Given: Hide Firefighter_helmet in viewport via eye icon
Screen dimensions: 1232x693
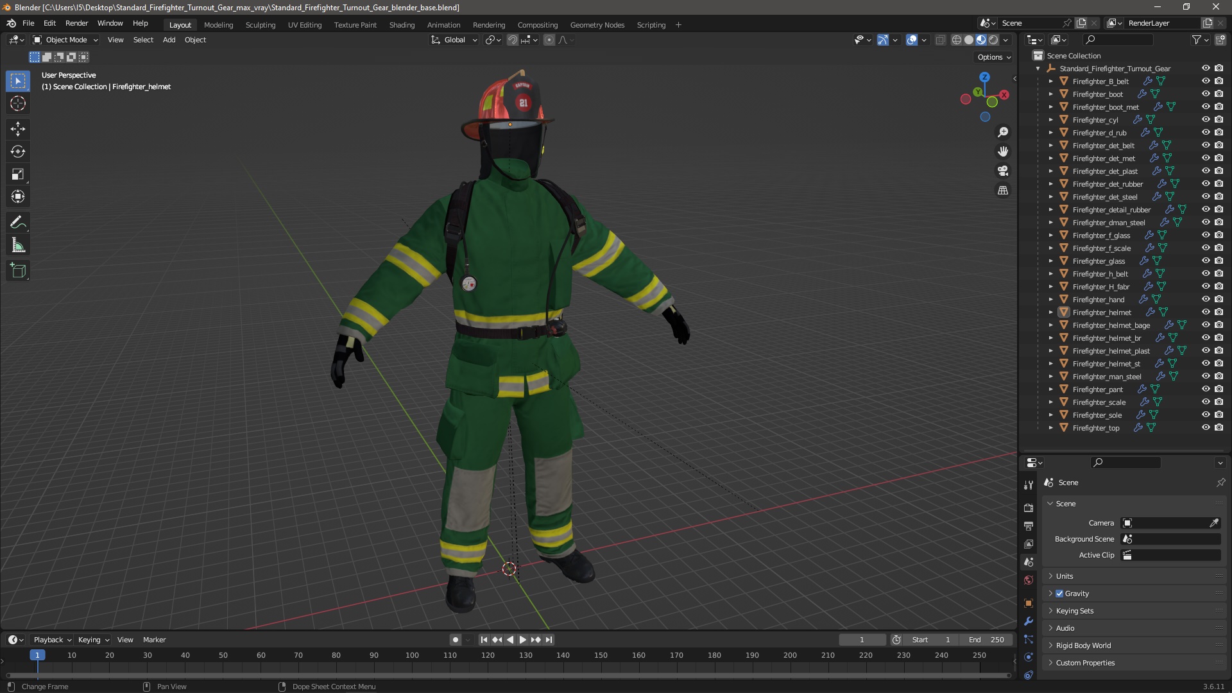Looking at the screenshot, I should [1206, 312].
